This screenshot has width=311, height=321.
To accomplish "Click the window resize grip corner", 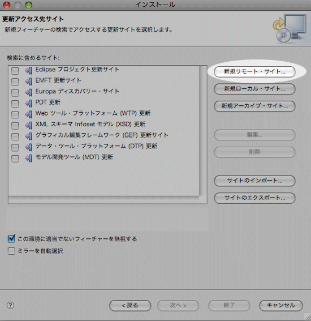I will click(x=307, y=316).
